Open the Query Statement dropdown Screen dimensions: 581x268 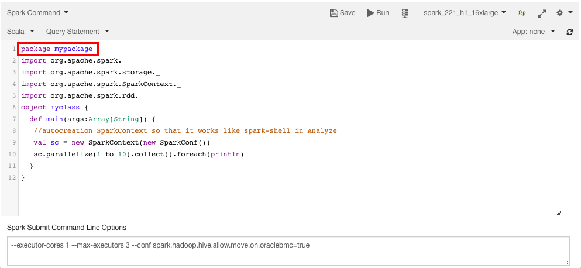pyautogui.click(x=77, y=32)
